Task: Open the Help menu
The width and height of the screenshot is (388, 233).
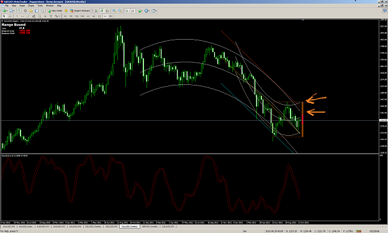Action: click(59, 6)
